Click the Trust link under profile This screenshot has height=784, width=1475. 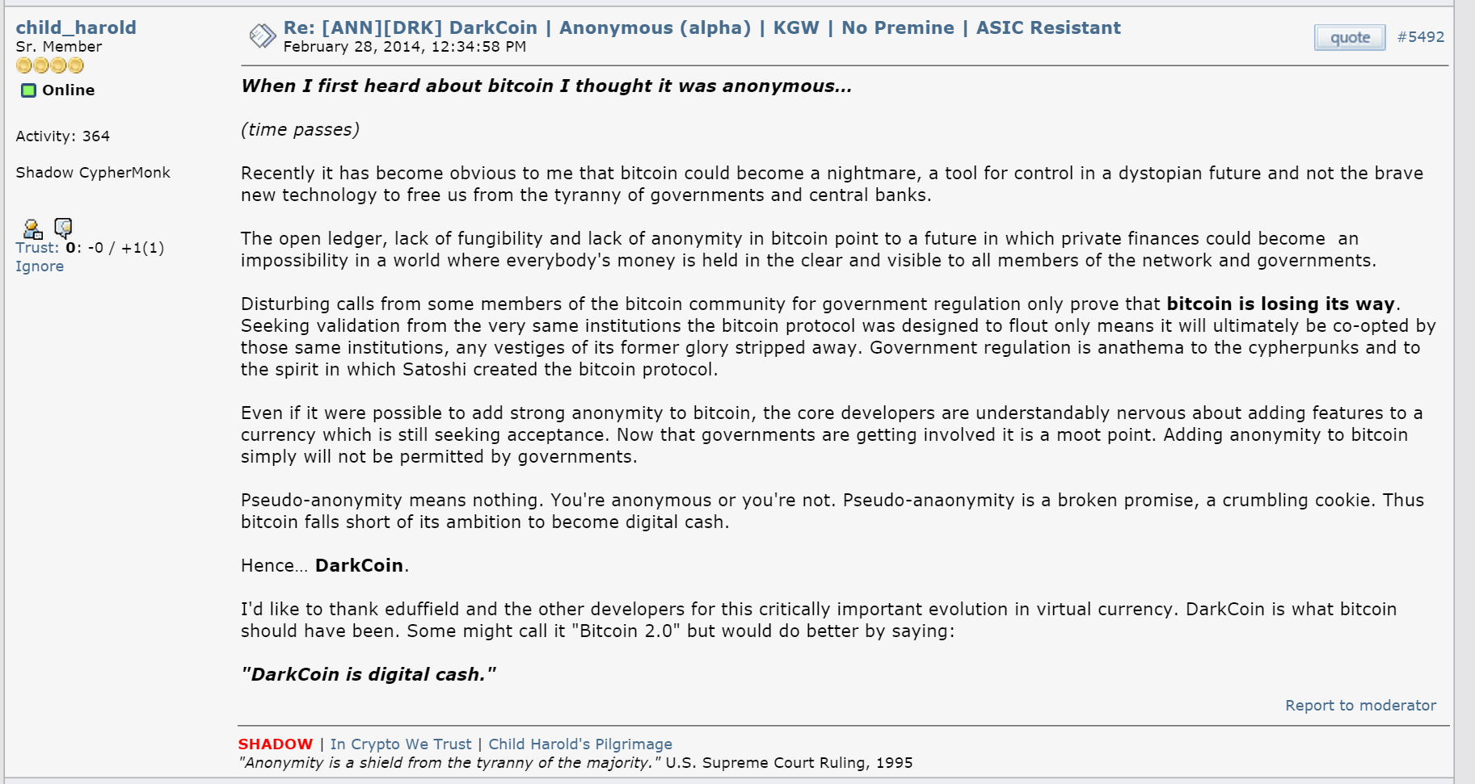click(37, 248)
